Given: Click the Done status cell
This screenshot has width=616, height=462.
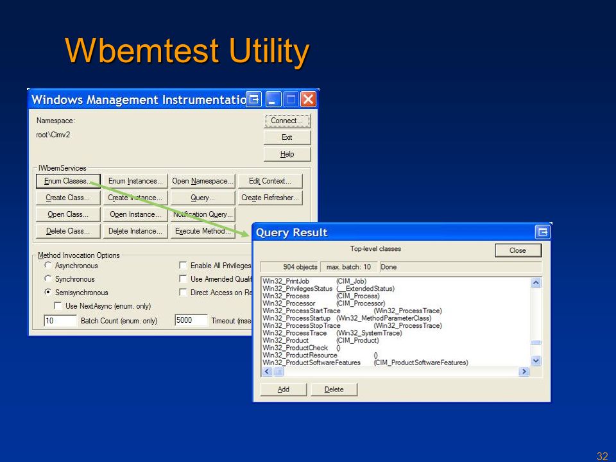Looking at the screenshot, I should 461,267.
